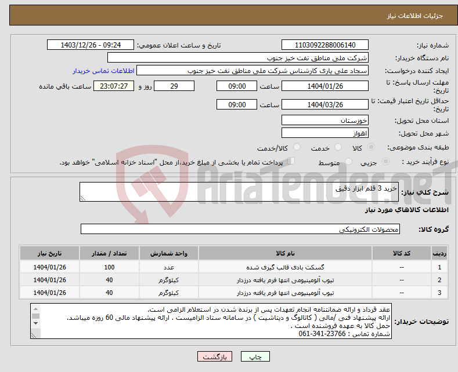Click the تاریخ نیاز column header
The image size is (458, 372).
50,253
